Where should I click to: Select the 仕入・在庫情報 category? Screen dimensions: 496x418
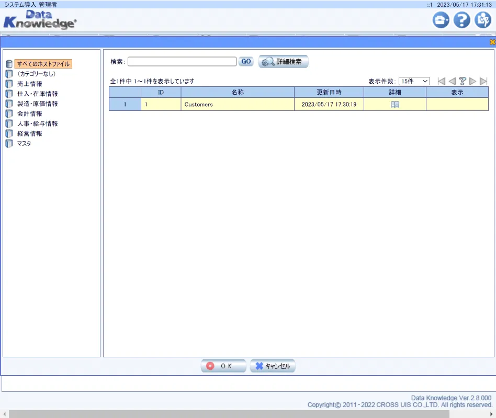37,94
